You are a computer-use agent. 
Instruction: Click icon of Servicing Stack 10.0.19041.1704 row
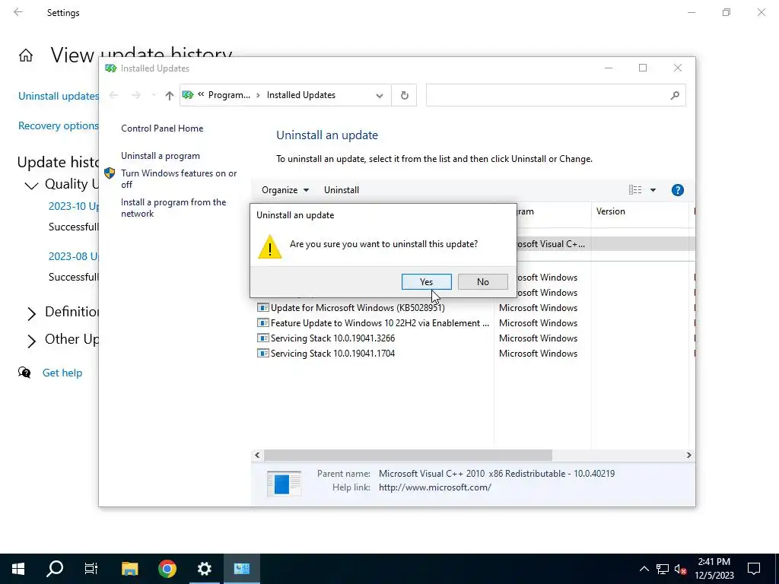[262, 353]
